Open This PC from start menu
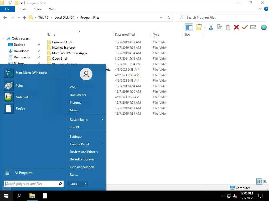 (x=86, y=127)
